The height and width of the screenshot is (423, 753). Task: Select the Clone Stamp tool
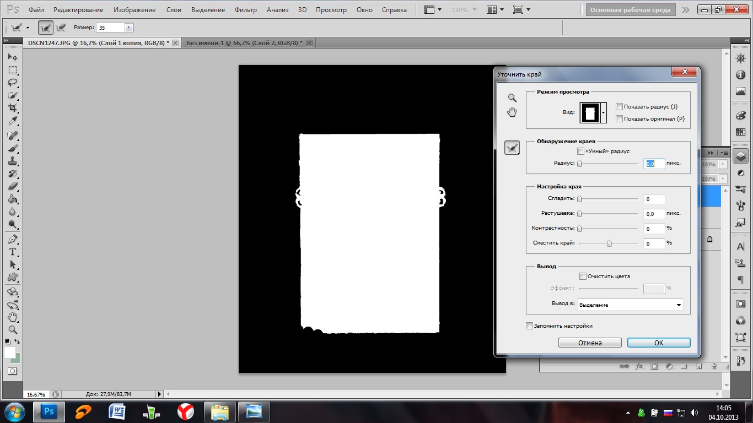13,161
